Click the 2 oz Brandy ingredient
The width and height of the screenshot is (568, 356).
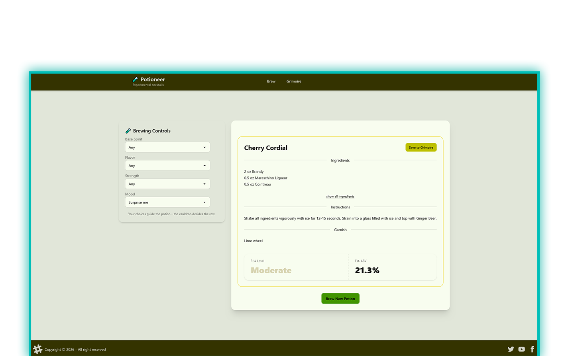coord(254,171)
